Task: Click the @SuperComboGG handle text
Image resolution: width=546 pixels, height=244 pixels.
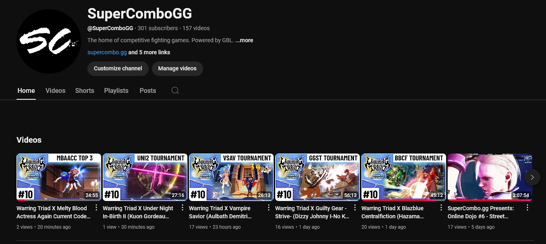Action: 110,28
